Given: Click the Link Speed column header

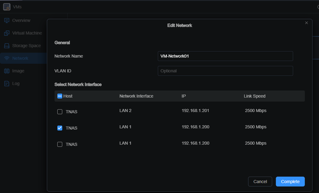Looking at the screenshot, I should 255,96.
